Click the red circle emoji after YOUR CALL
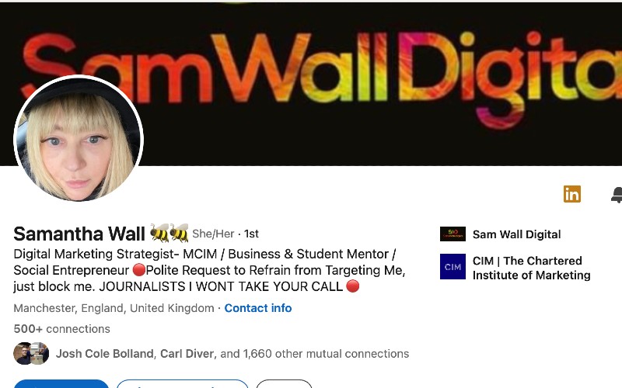Screen dimensions: 622x388 coord(353,286)
